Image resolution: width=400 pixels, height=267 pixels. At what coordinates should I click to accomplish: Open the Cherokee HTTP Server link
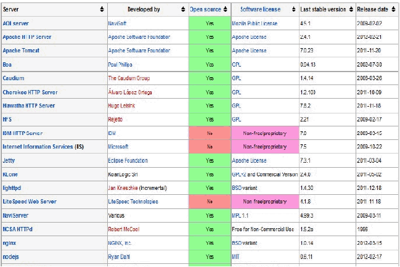(30, 92)
